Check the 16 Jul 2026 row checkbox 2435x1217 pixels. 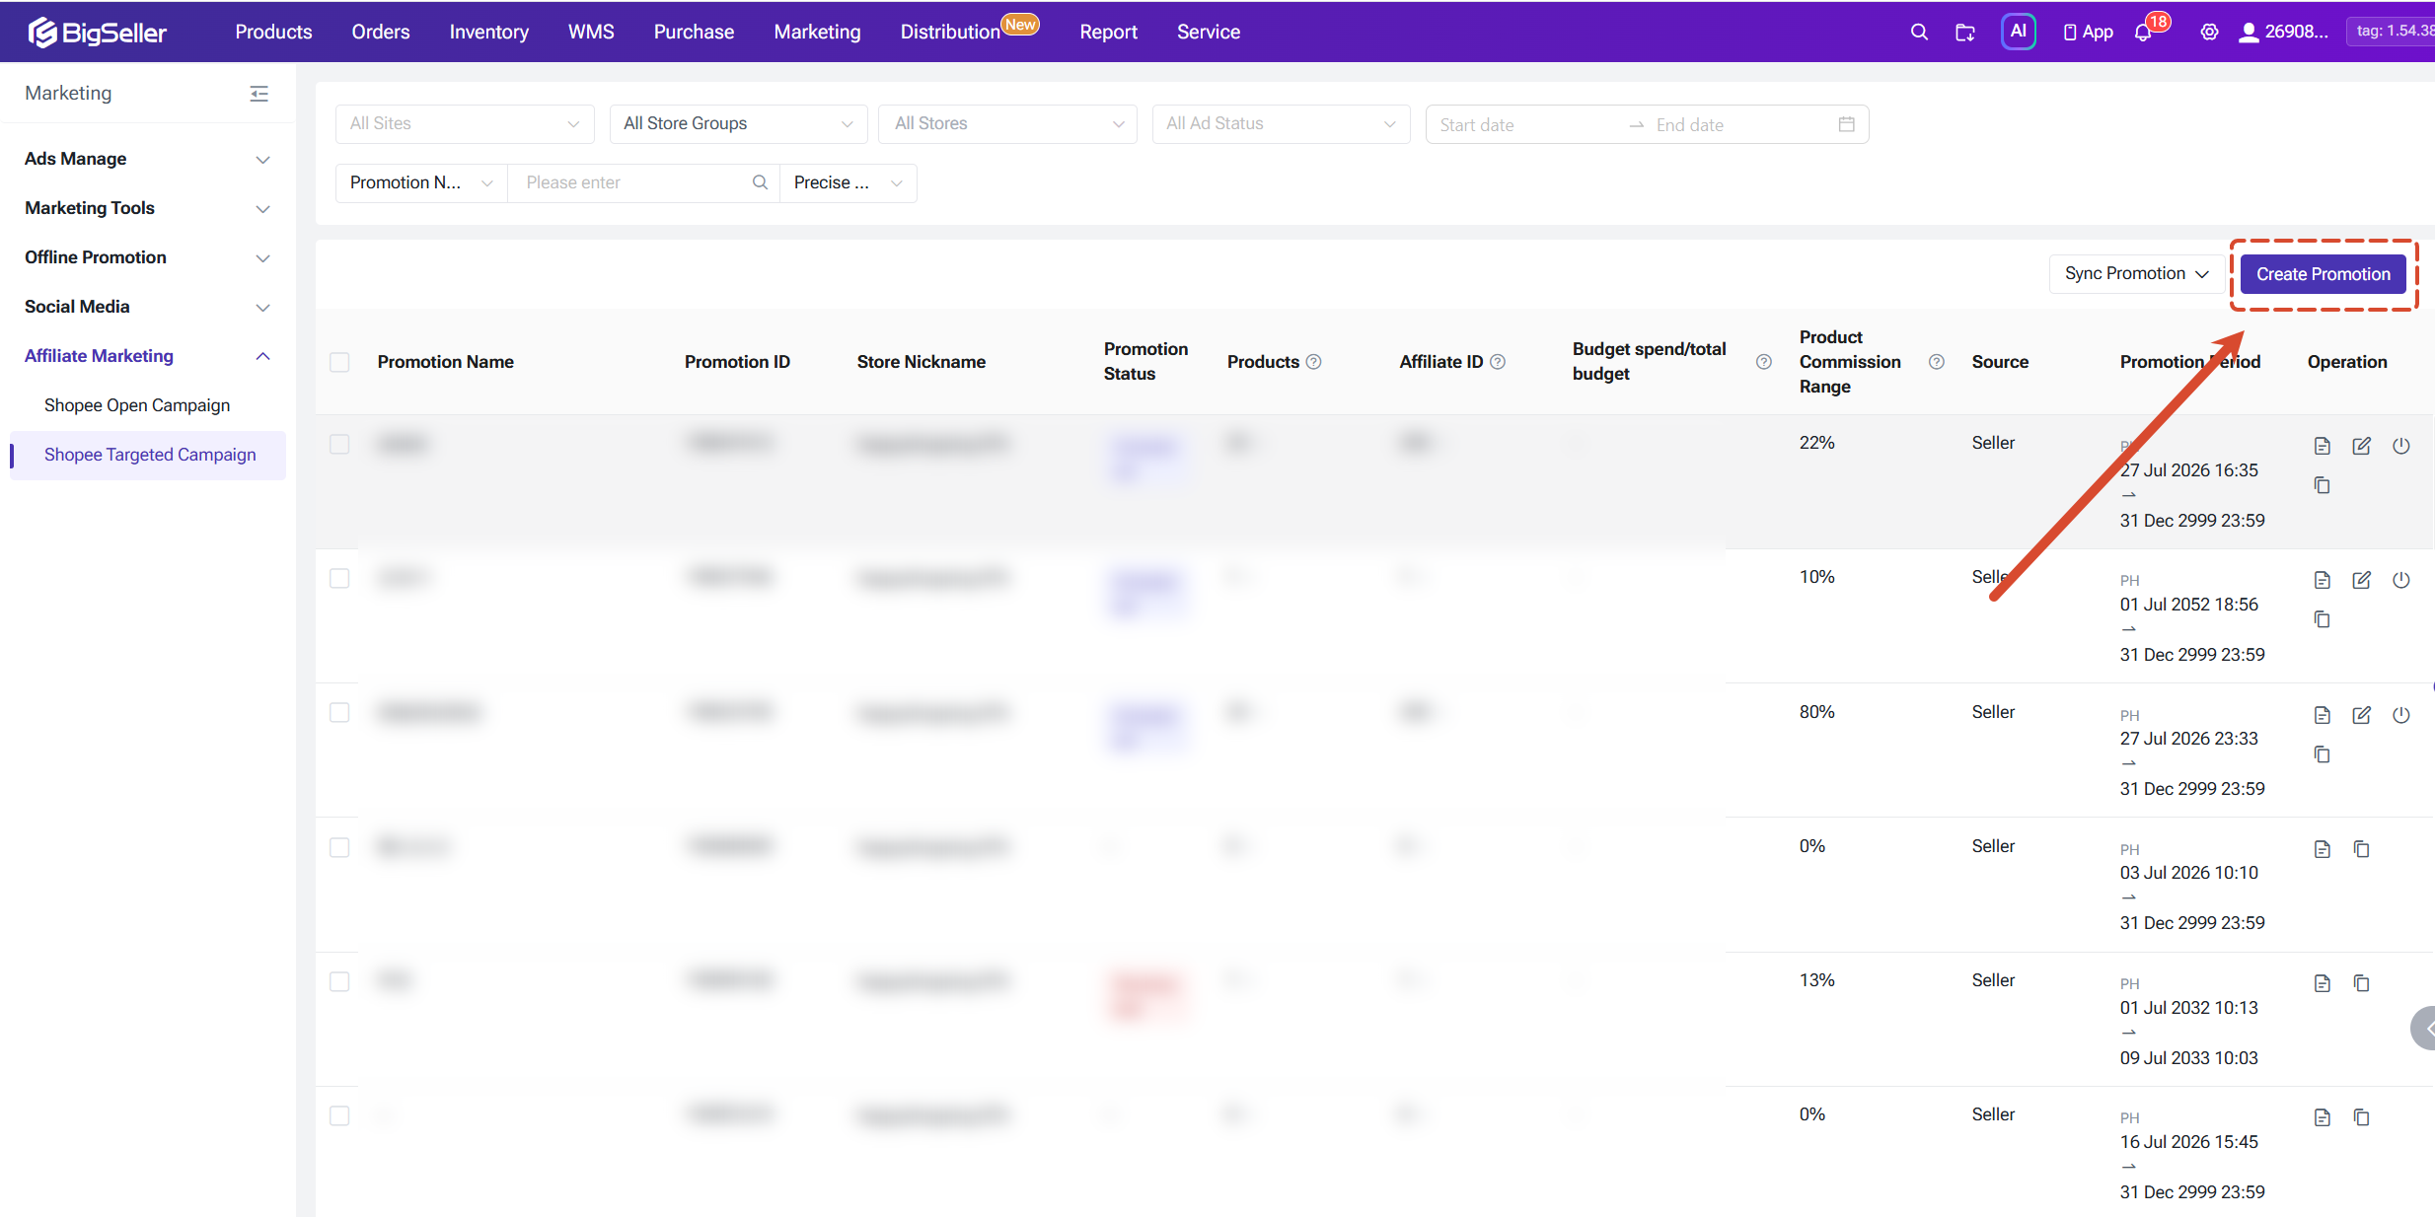click(339, 1115)
